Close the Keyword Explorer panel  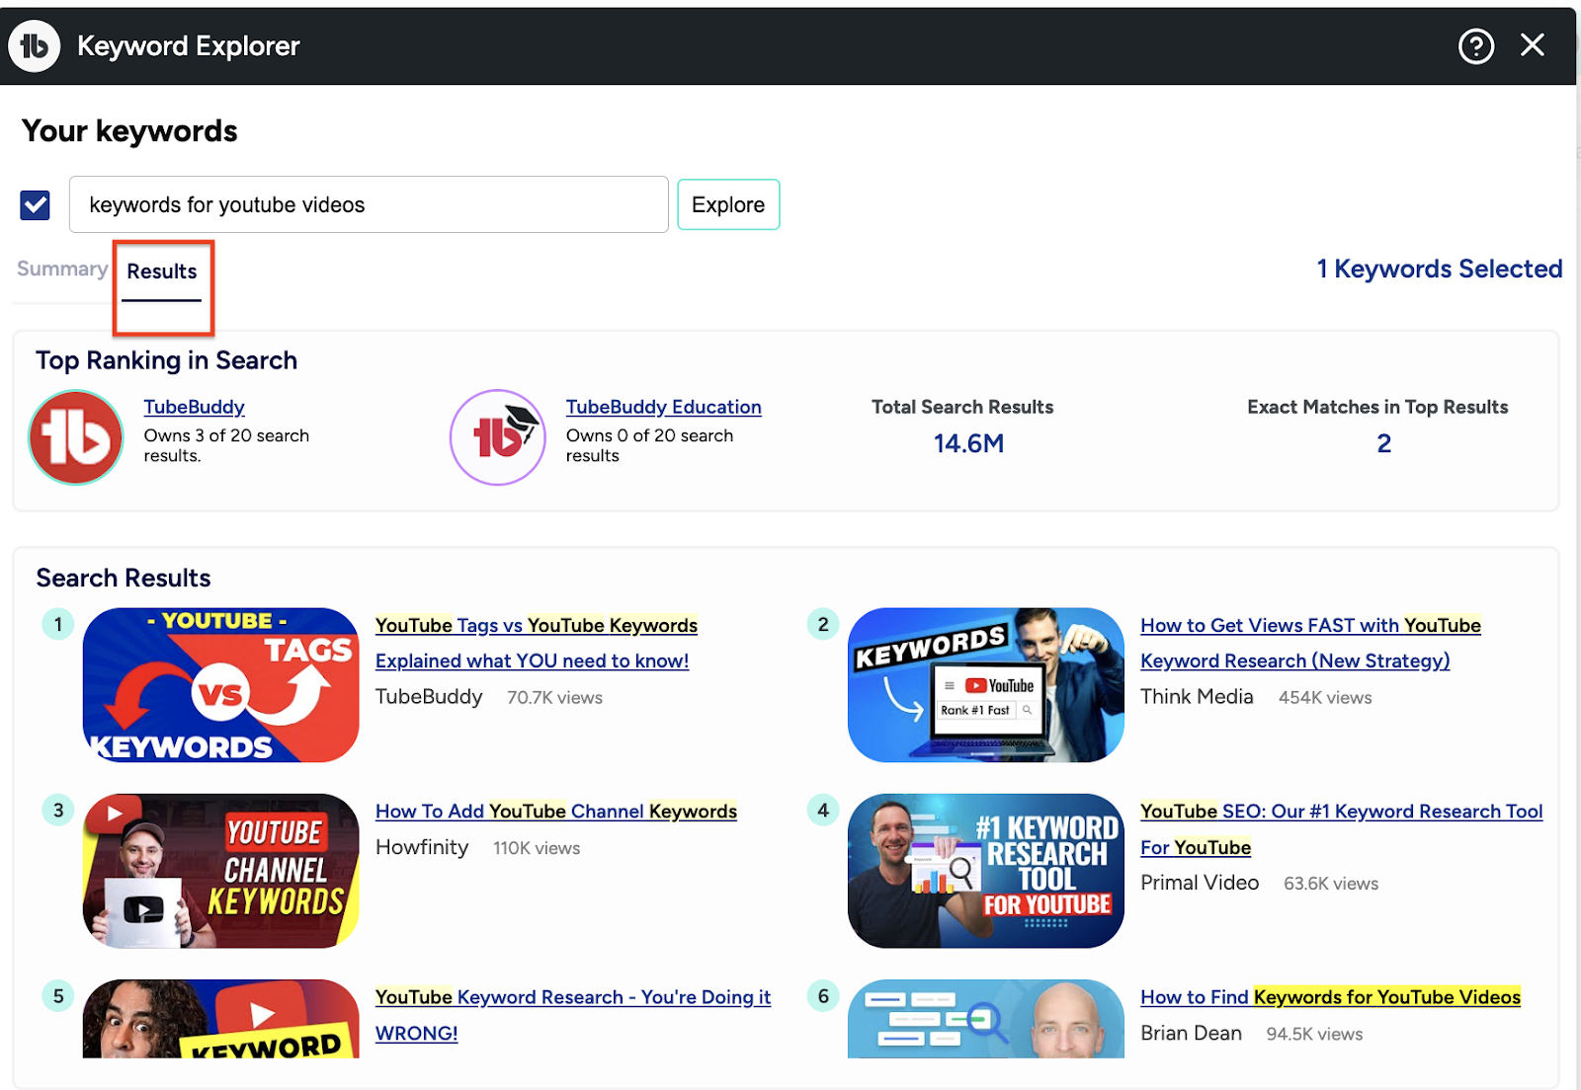tap(1533, 44)
